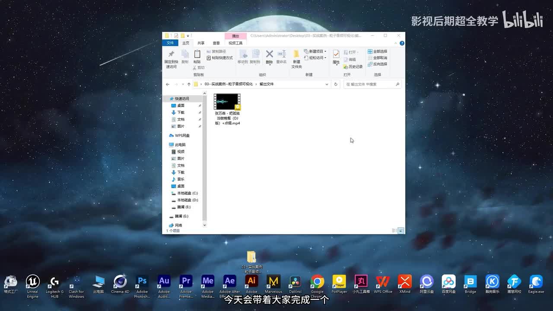The image size is (553, 311).
Task: Open the 文件 menu tab
Action: (x=170, y=43)
